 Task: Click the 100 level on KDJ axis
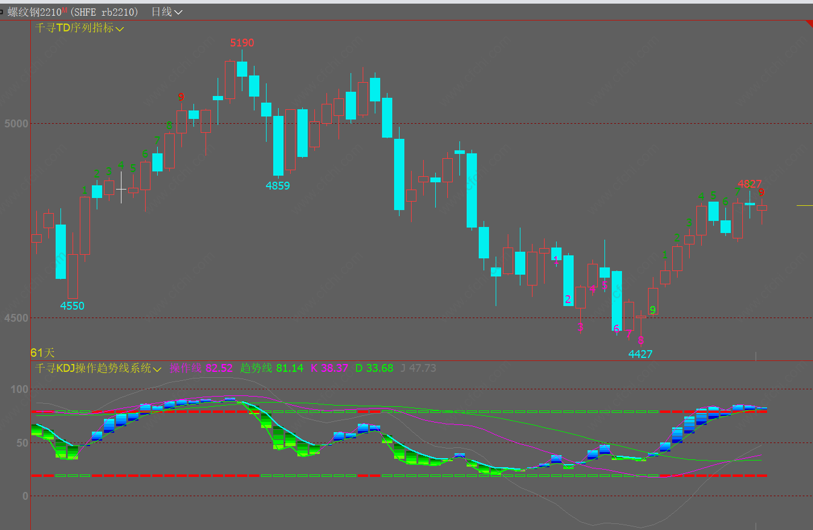point(19,389)
